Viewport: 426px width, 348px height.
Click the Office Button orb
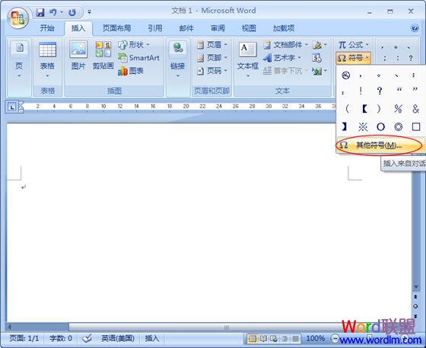(x=18, y=18)
